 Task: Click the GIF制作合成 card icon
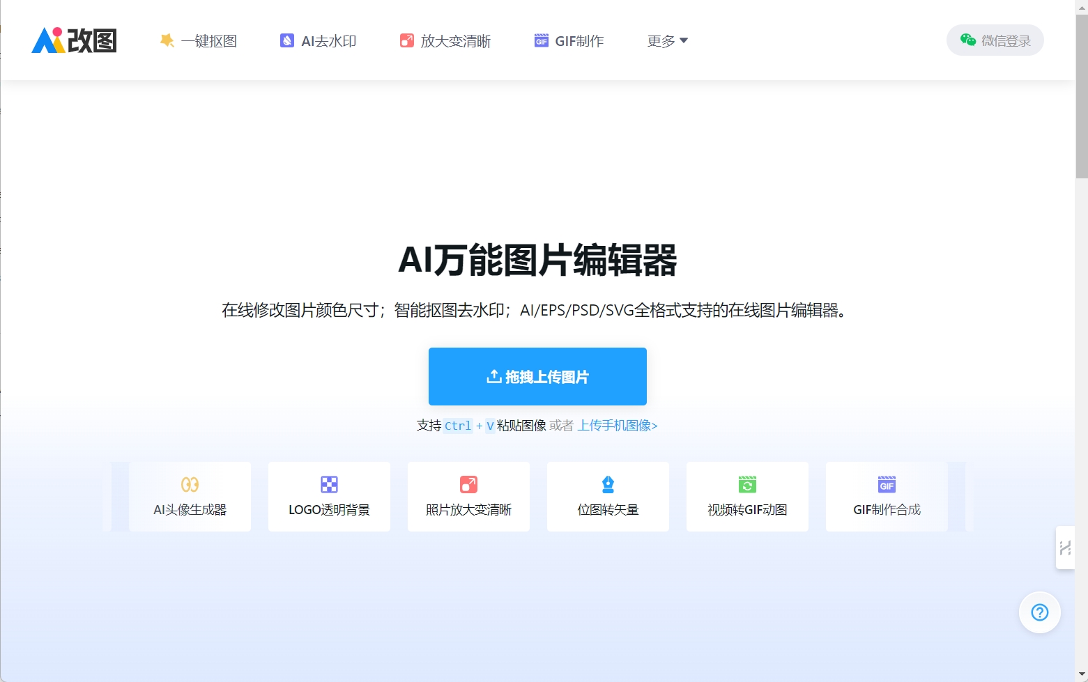(x=887, y=484)
